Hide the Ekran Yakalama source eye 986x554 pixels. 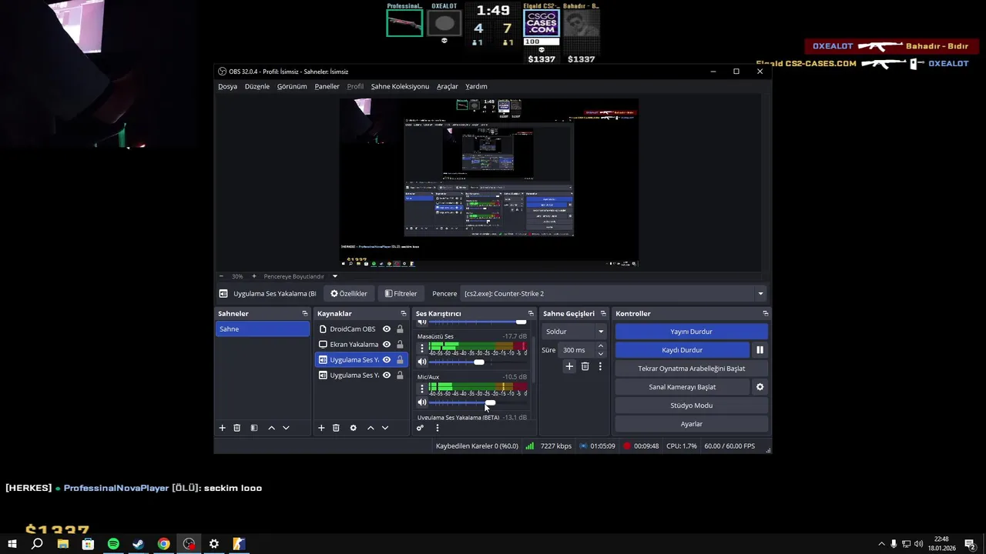(x=387, y=345)
